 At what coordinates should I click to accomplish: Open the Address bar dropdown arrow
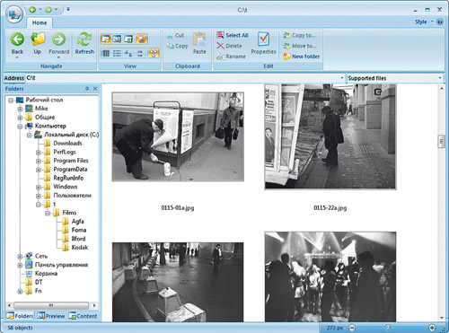coord(342,78)
